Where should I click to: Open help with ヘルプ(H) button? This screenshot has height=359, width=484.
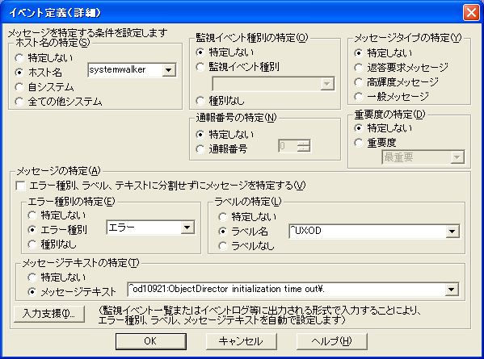pos(332,341)
